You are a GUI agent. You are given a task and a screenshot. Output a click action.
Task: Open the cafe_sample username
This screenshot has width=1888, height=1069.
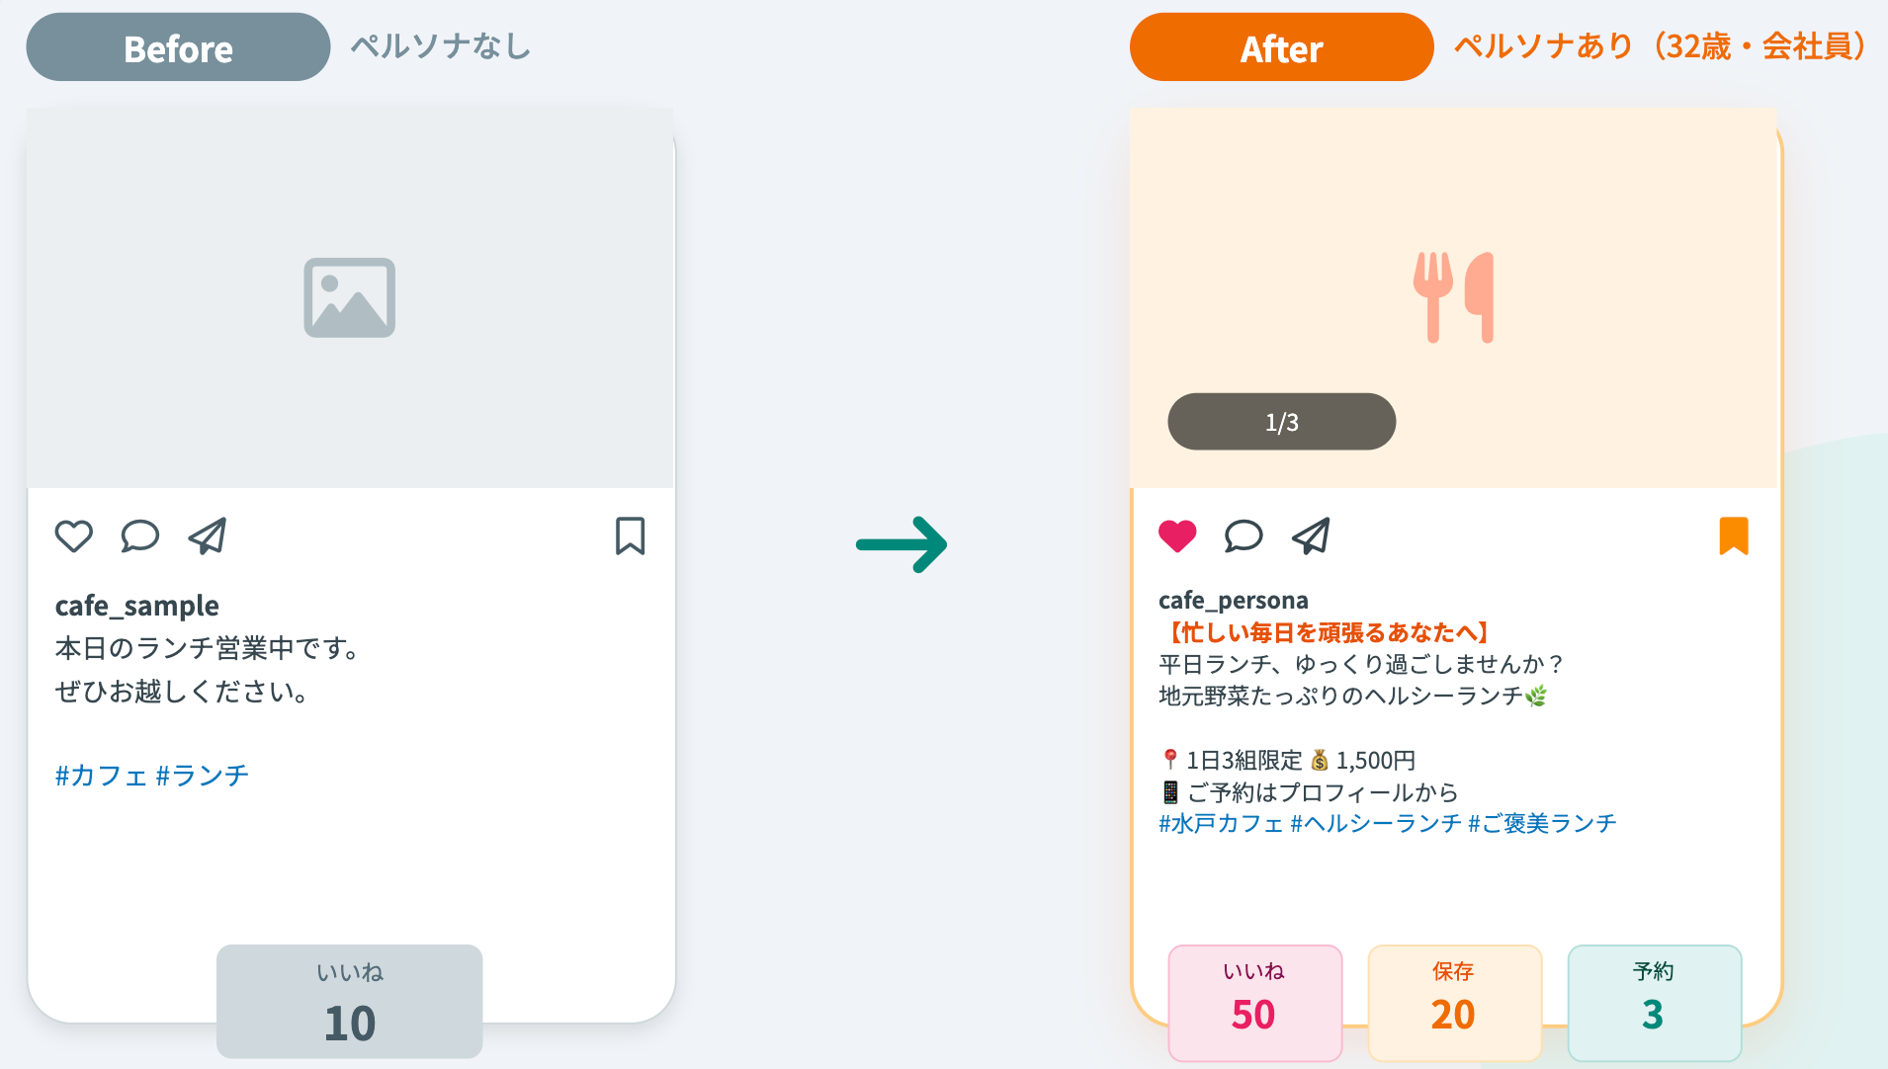[137, 605]
